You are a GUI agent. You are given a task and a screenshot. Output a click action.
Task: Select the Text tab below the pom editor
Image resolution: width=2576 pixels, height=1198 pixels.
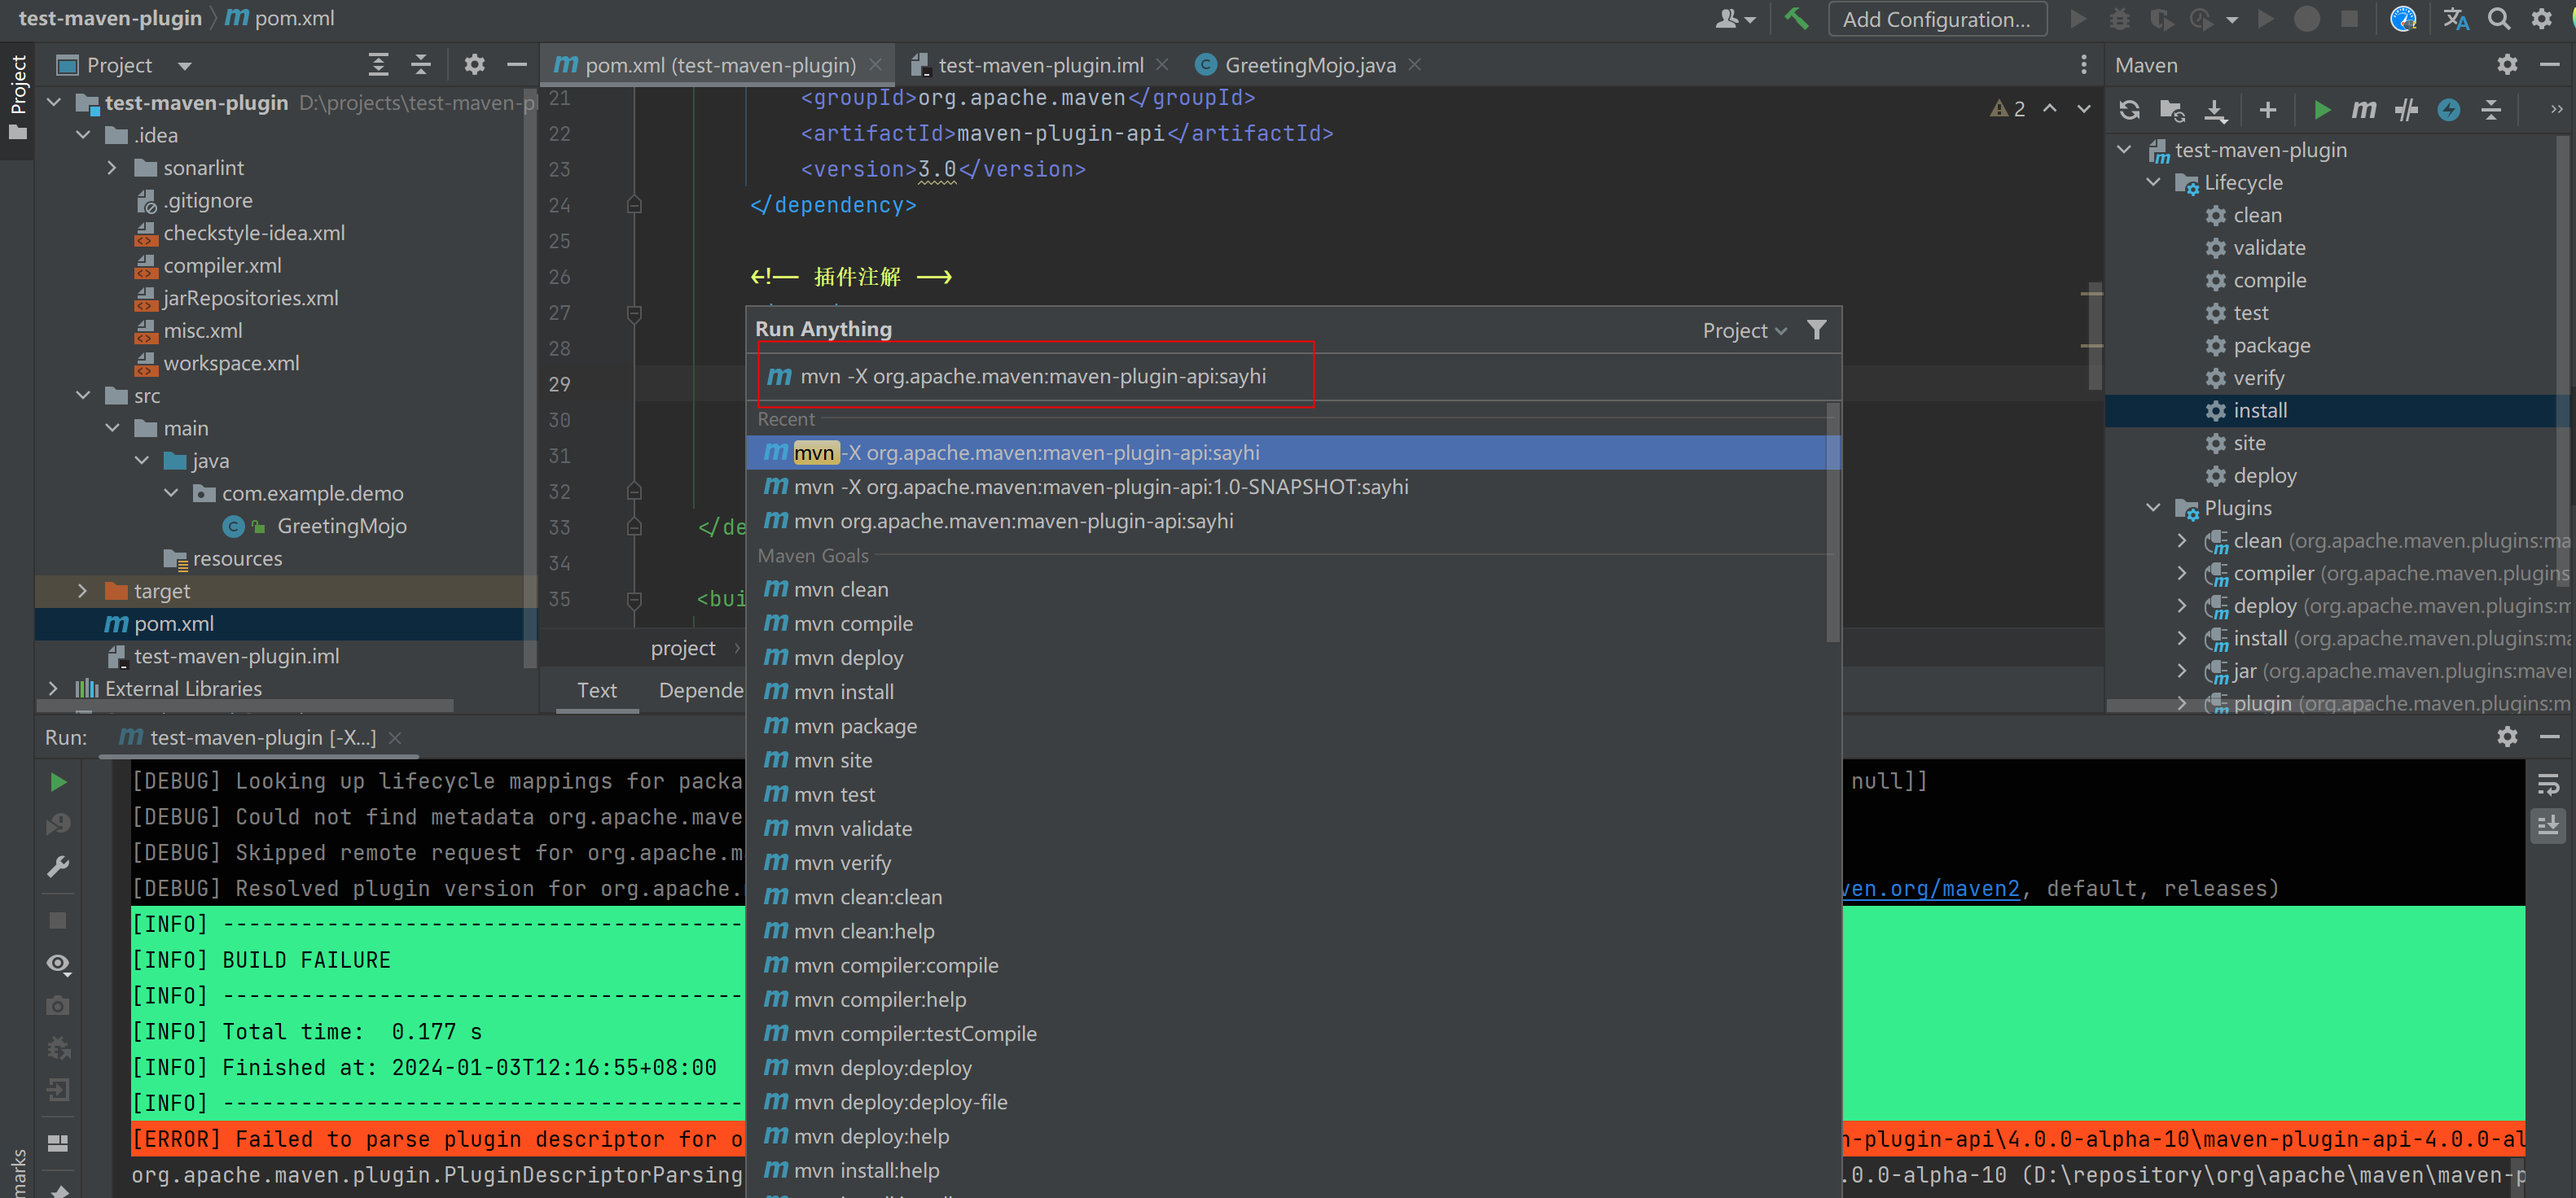point(596,689)
